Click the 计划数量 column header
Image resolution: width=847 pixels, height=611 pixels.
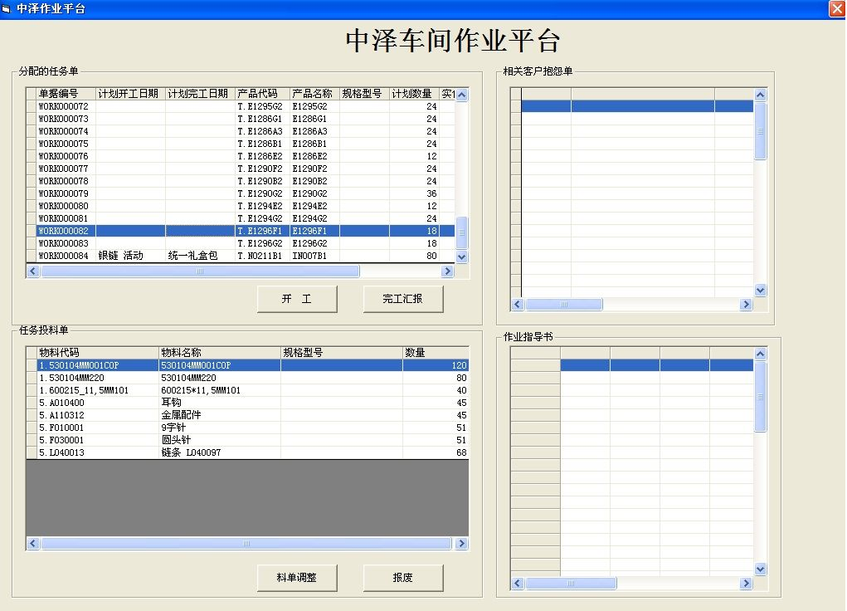(x=413, y=94)
